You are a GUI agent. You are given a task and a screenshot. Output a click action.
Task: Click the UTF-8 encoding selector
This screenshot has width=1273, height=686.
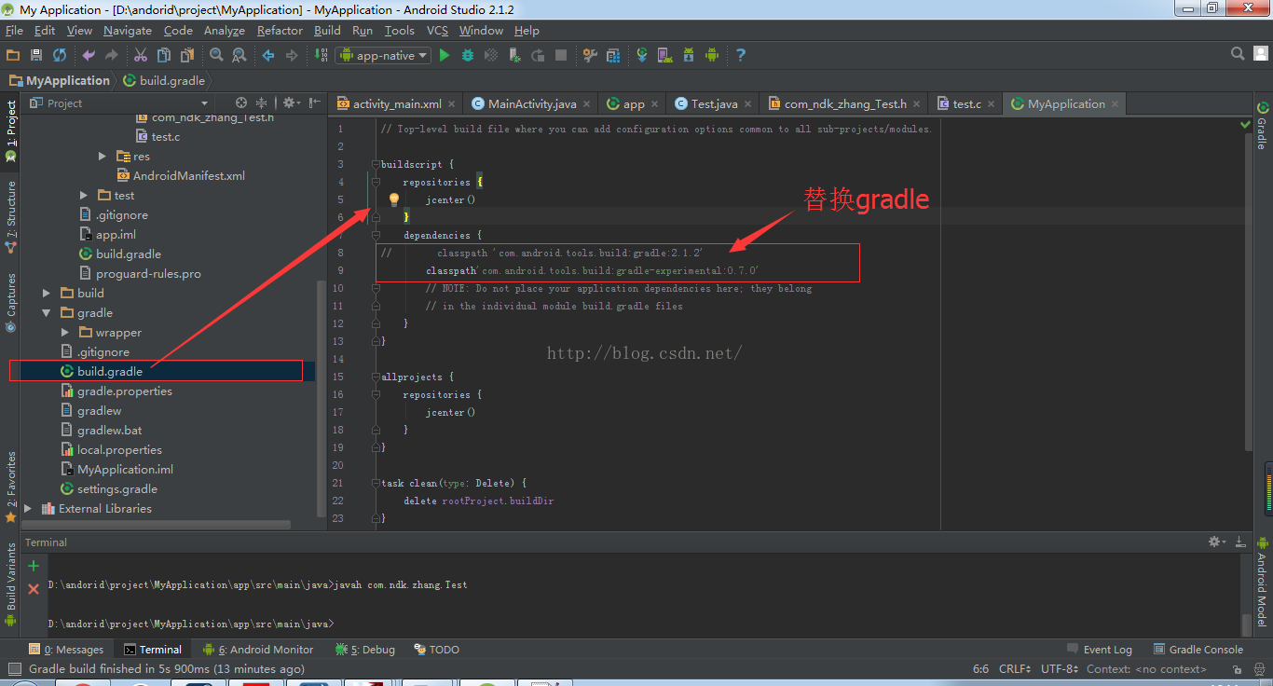click(x=1060, y=668)
